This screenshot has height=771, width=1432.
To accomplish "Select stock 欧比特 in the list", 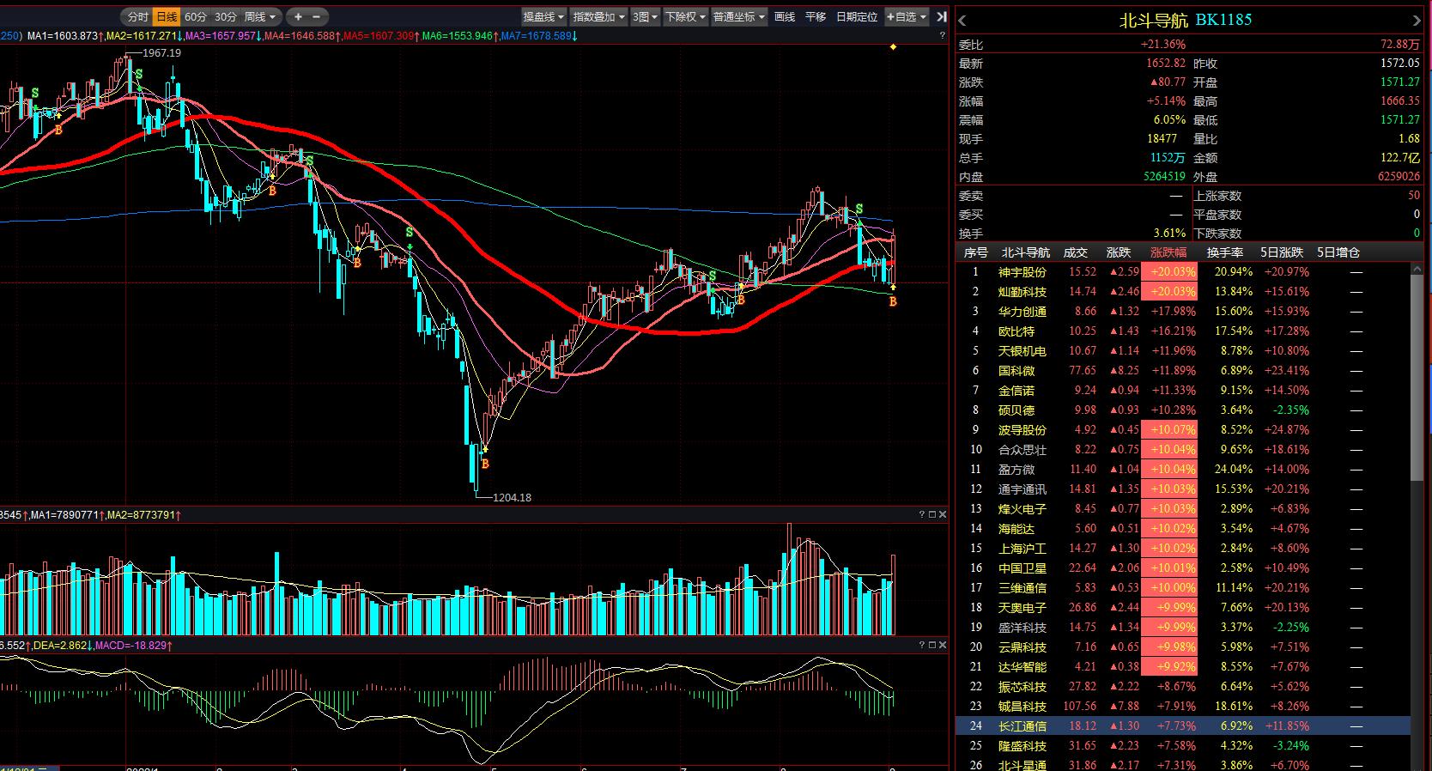I will (1016, 331).
